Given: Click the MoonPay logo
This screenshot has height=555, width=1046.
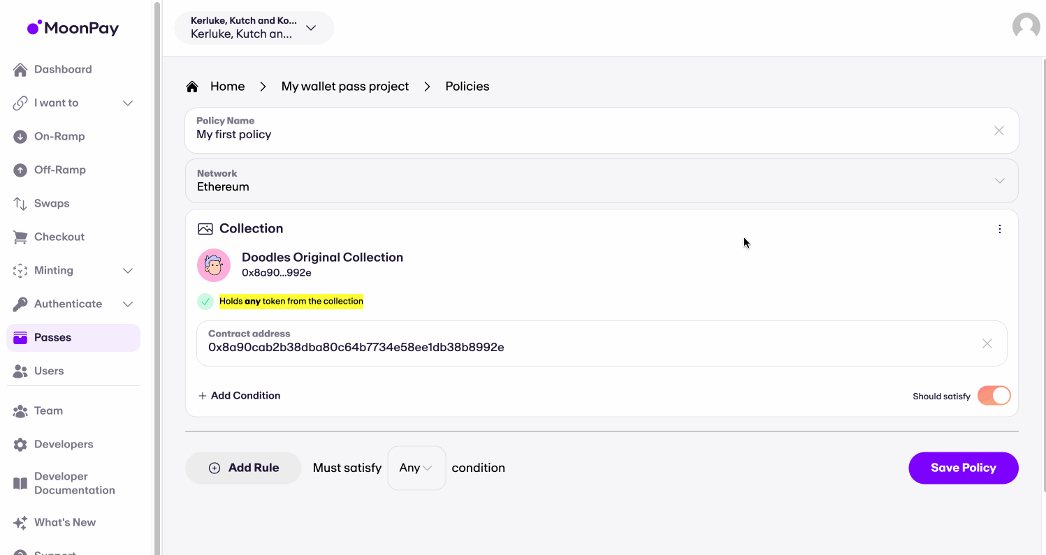Looking at the screenshot, I should tap(73, 28).
